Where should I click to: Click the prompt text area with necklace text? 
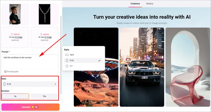click(x=30, y=65)
